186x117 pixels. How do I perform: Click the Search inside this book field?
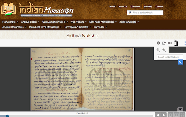pos(170,57)
